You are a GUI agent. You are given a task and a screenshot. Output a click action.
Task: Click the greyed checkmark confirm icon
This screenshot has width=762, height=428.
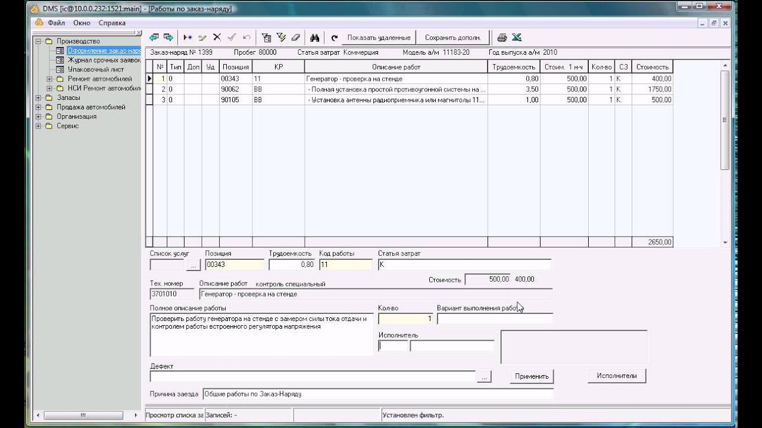232,37
